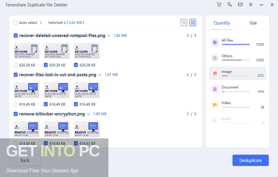Open third notepad-files thumbnail
This screenshot has width=278, height=177.
87,51
